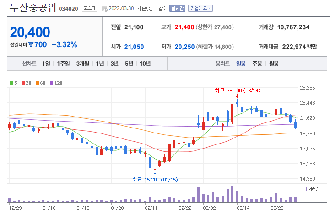Screen dimensions: 330x213
Task: Click the 03/23 date axis label
Action: tap(277, 208)
